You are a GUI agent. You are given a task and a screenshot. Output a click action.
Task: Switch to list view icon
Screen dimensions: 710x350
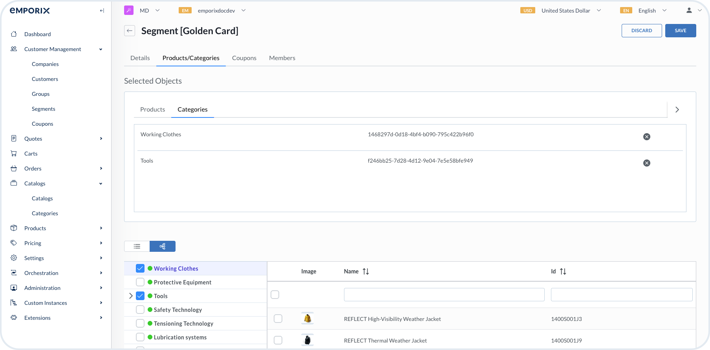[x=137, y=246]
